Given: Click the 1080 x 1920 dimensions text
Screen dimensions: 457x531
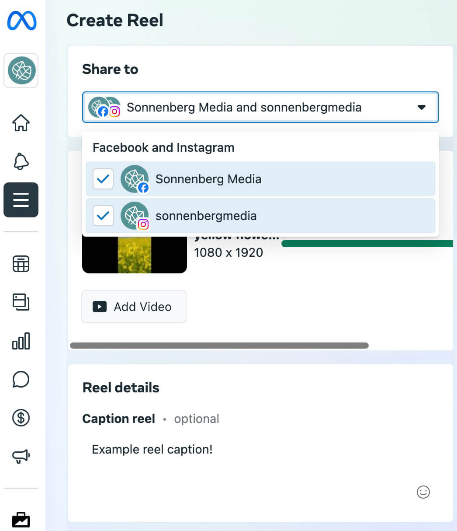Looking at the screenshot, I should [x=228, y=252].
